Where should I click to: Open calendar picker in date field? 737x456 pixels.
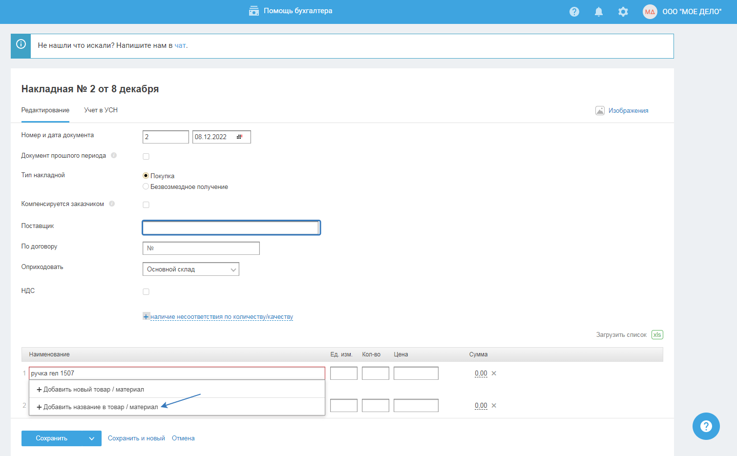pyautogui.click(x=239, y=137)
